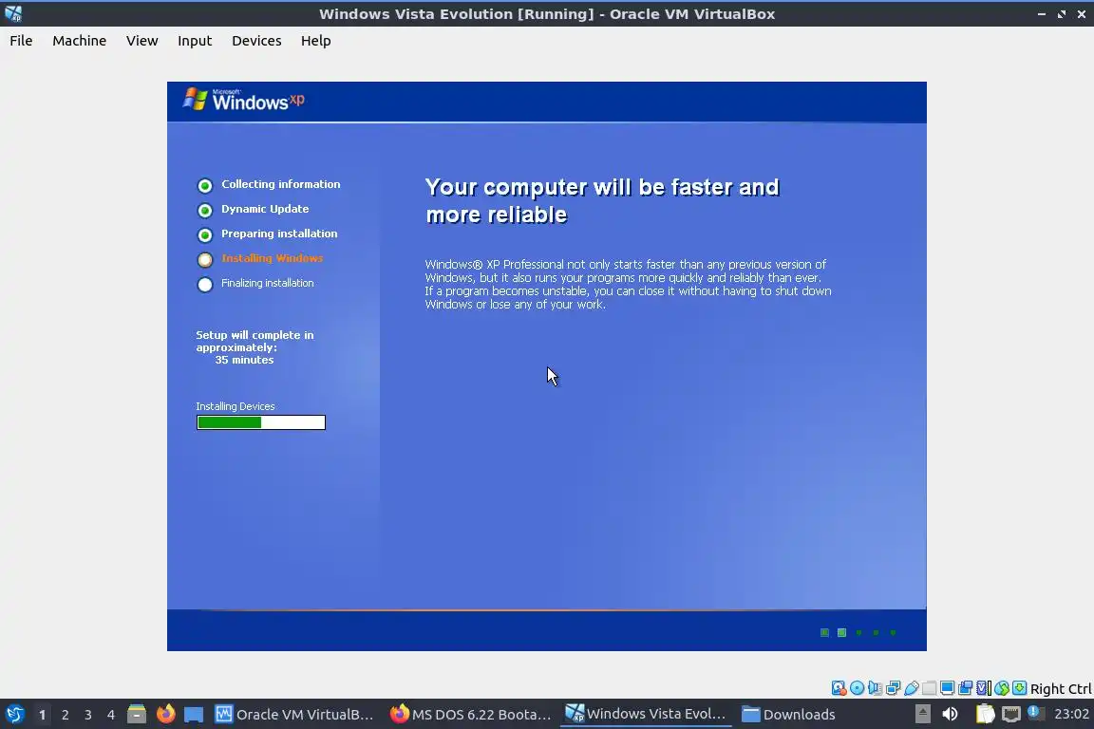Click the mouse integration globe icon
Screen dimensions: 1094x729
click(1002, 688)
